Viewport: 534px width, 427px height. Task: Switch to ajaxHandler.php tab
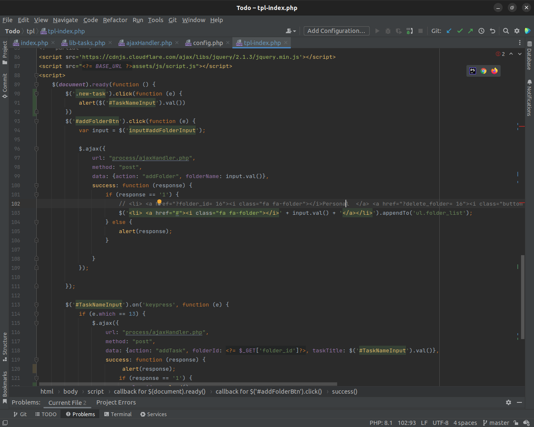[x=149, y=43]
